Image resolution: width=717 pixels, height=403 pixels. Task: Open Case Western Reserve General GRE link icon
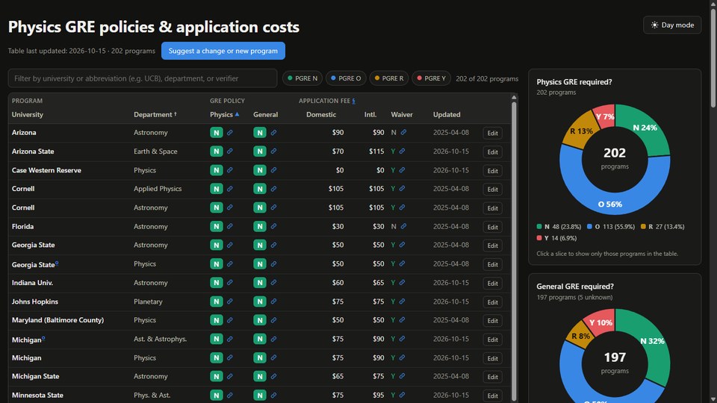273,170
